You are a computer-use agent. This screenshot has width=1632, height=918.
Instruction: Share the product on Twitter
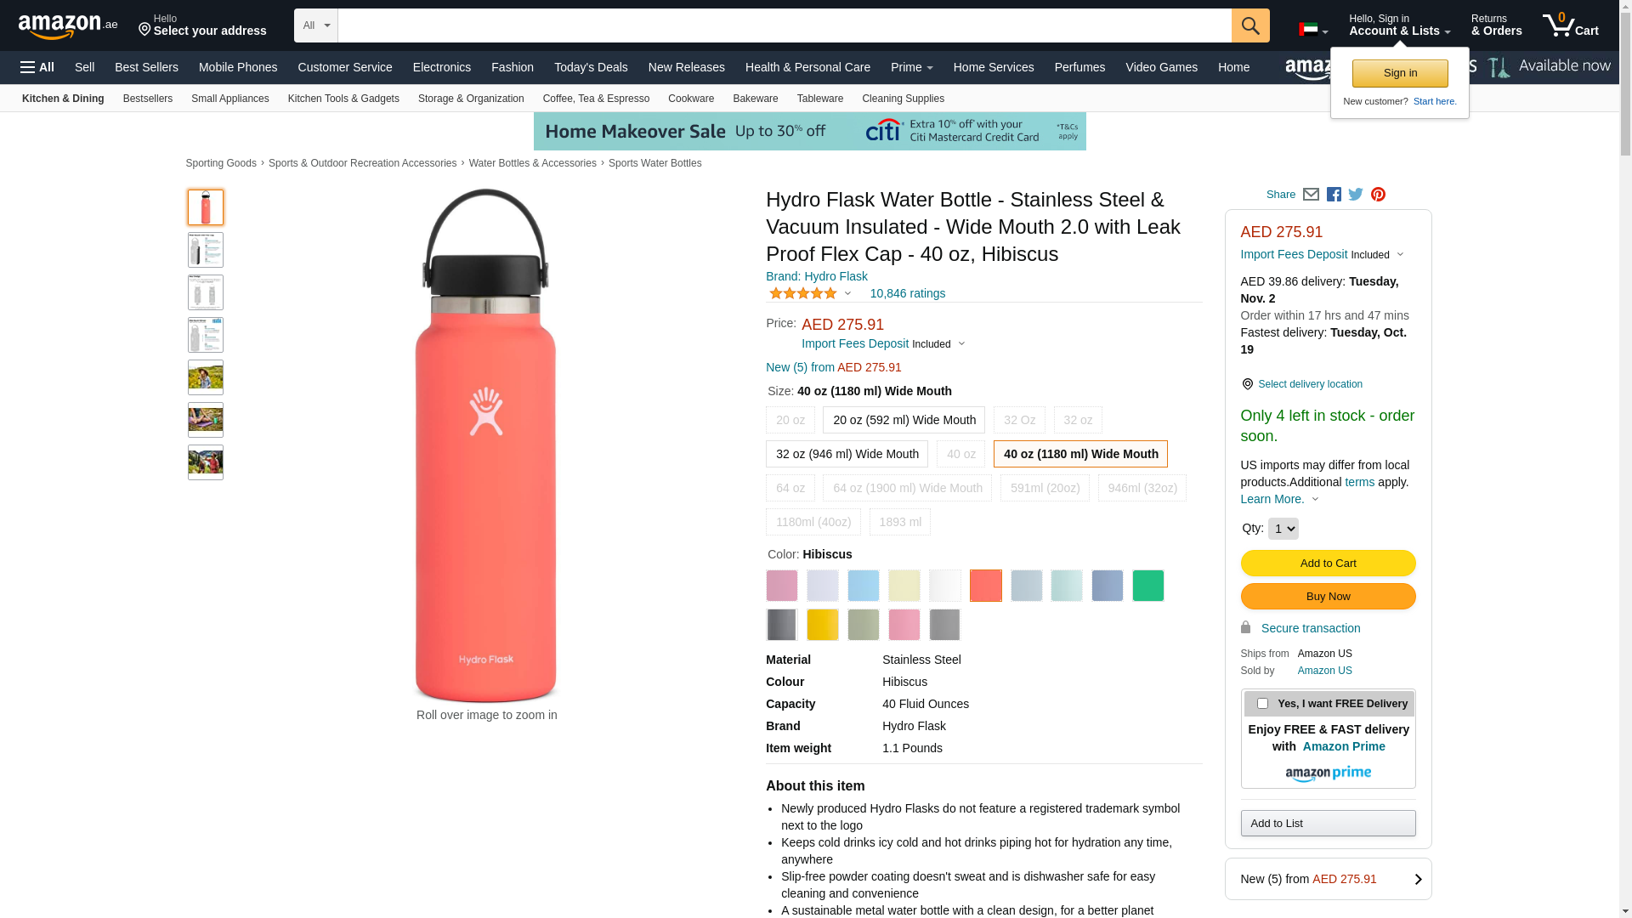[x=1356, y=195]
